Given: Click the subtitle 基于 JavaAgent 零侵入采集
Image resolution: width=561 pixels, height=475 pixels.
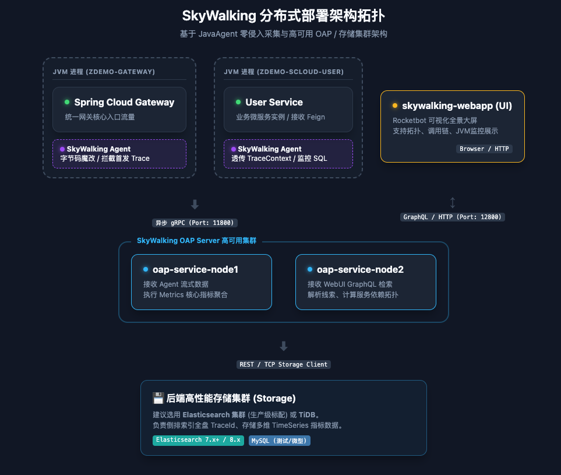Looking at the screenshot, I should (283, 34).
